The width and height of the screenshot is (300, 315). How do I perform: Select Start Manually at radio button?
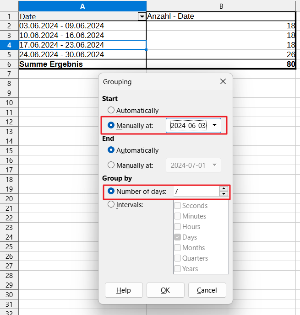coord(111,125)
